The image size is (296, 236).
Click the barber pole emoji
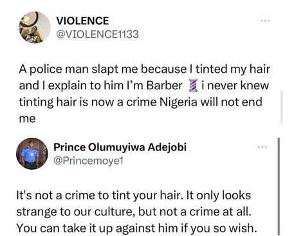pos(193,86)
